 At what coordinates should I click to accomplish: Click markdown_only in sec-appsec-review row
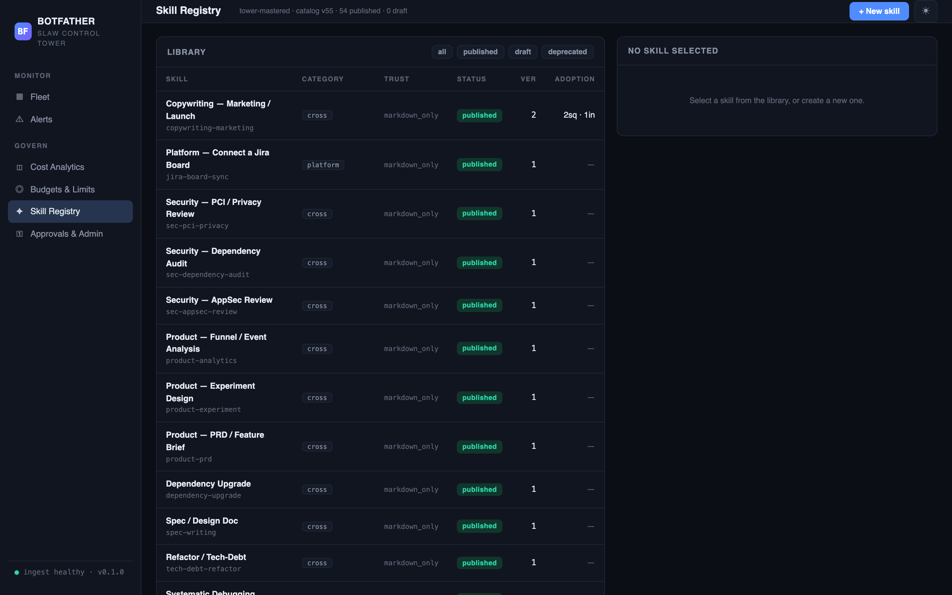click(x=411, y=306)
